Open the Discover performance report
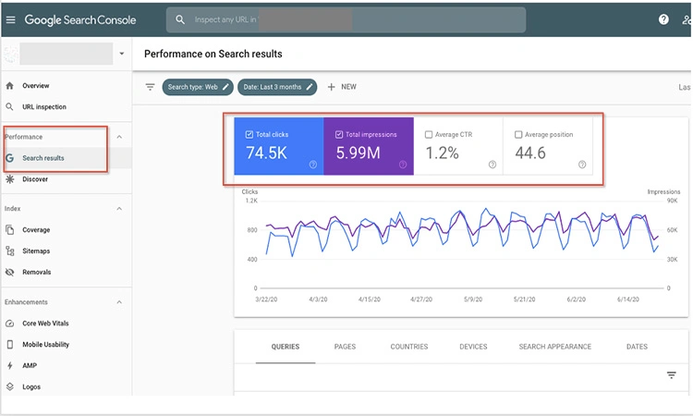The image size is (693, 416). click(35, 179)
